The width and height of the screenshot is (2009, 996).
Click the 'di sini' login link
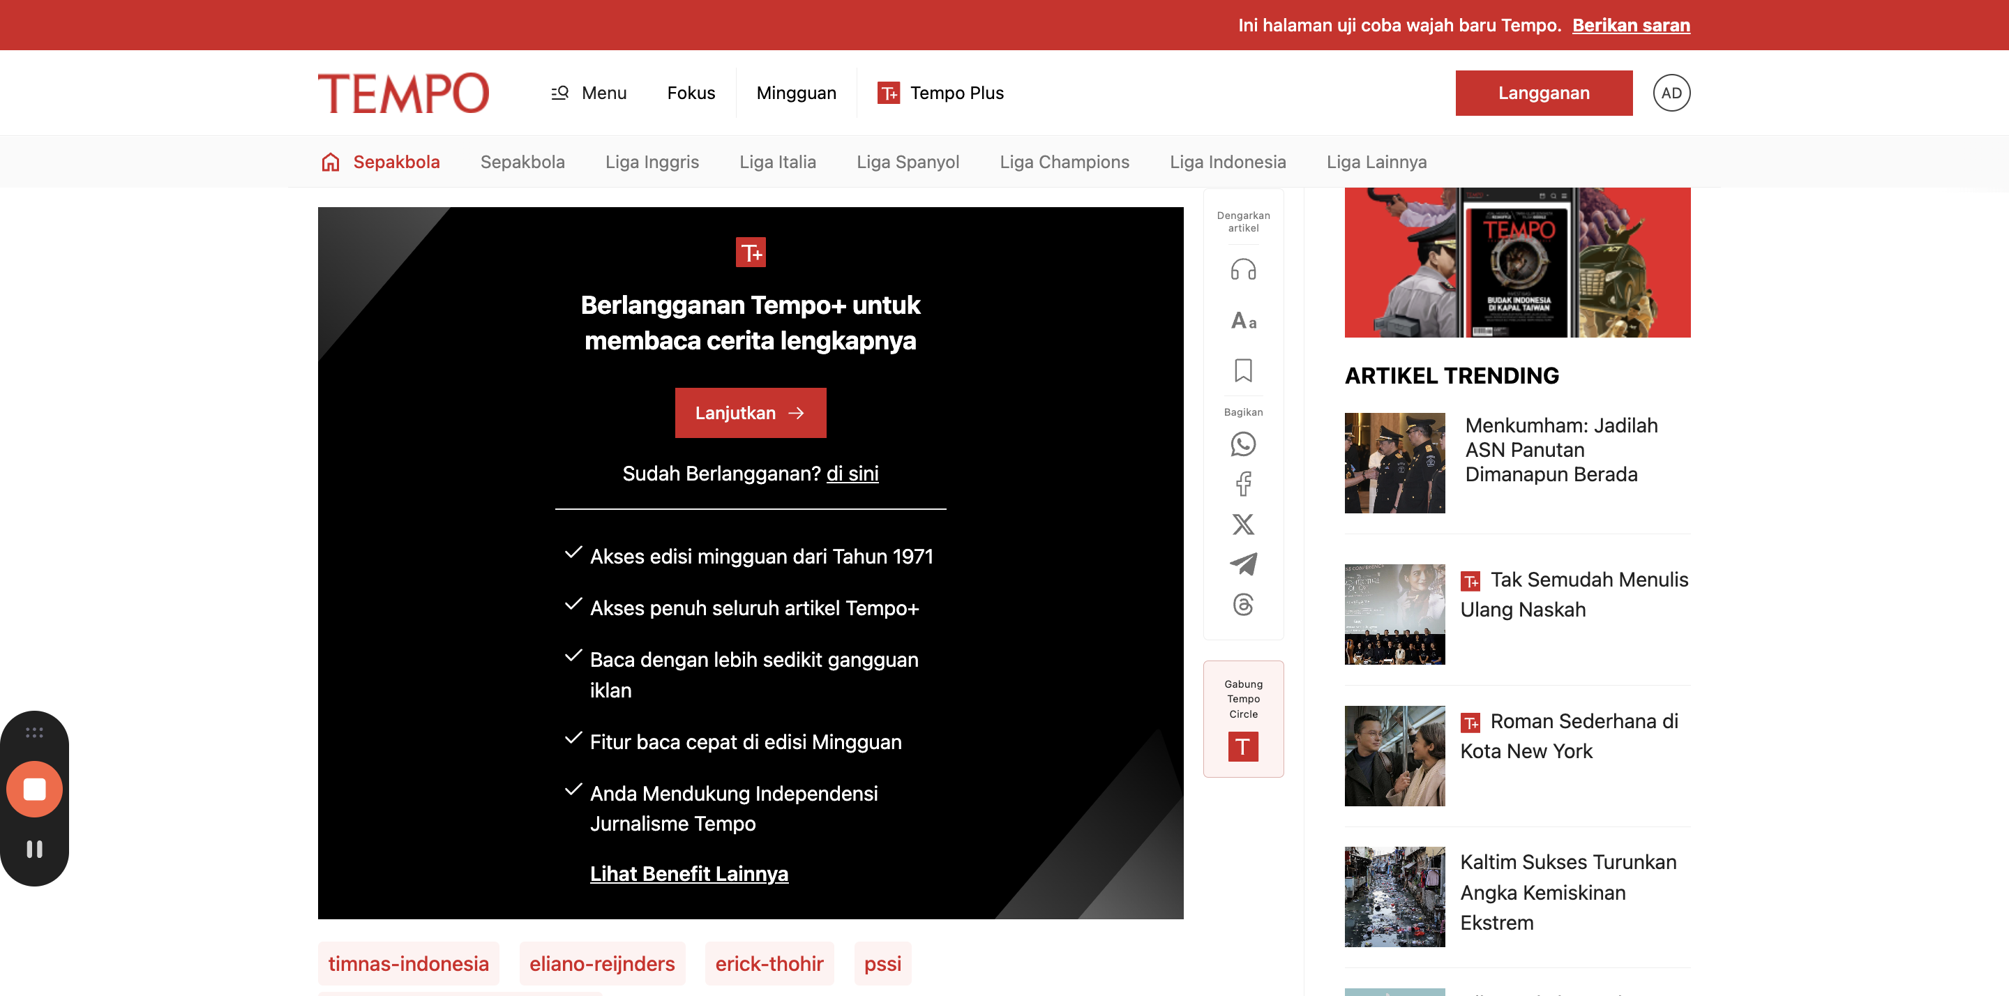tap(852, 474)
